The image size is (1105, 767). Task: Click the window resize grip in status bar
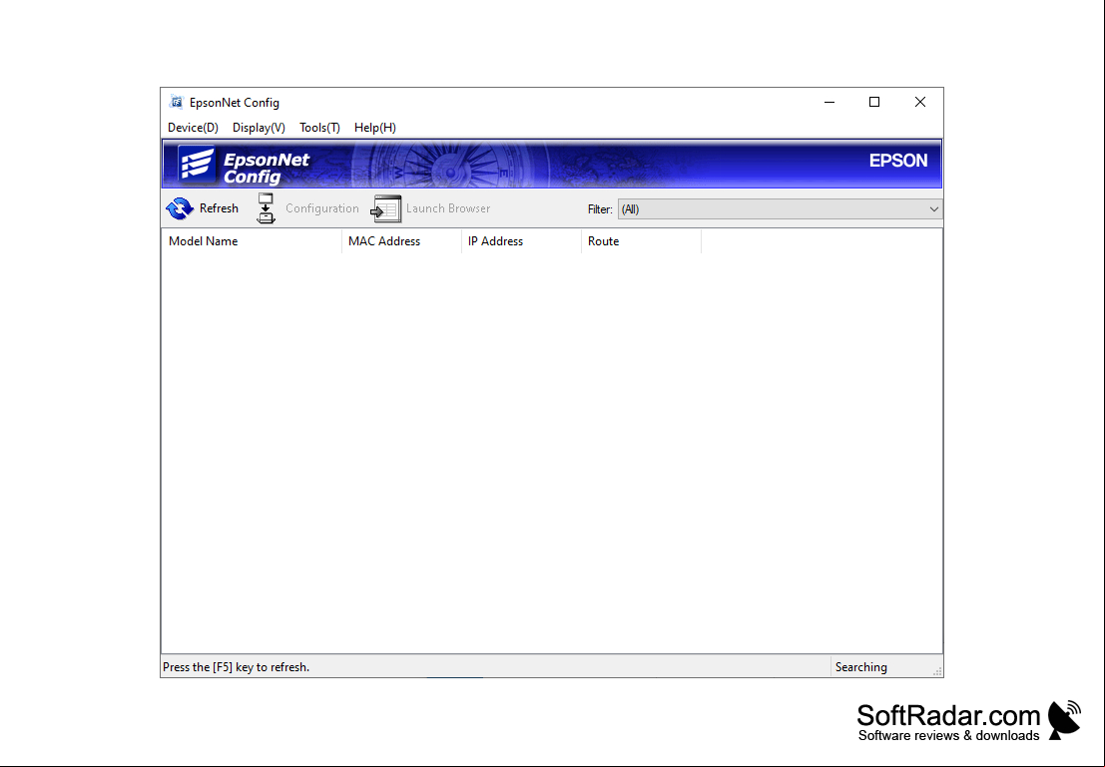pyautogui.click(x=937, y=671)
